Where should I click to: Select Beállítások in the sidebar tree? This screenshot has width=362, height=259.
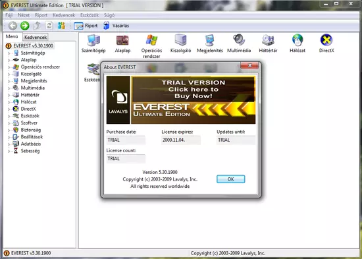pyautogui.click(x=32, y=136)
